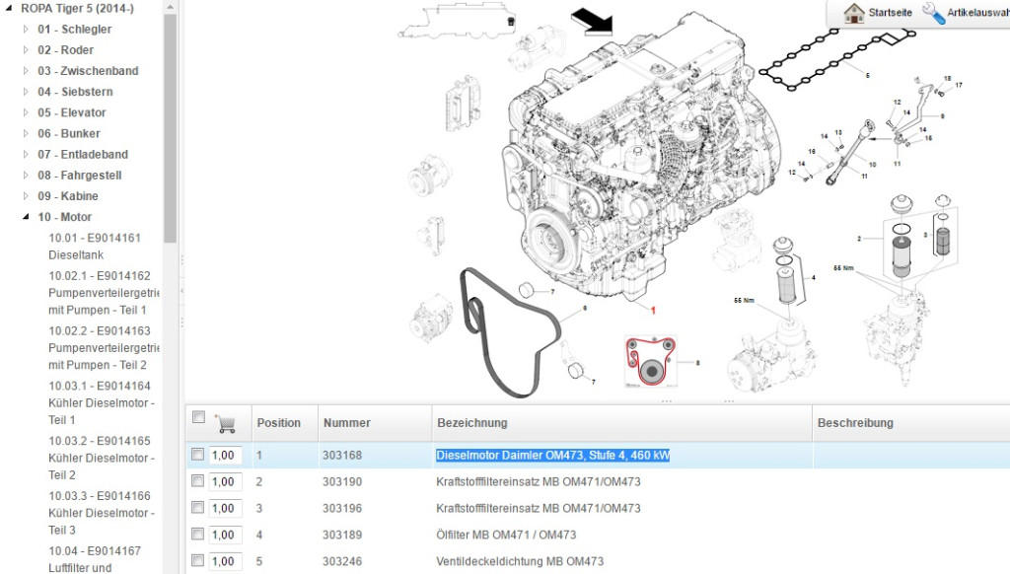Expand the 09 - Kabine node
1010x574 pixels.
(x=26, y=196)
